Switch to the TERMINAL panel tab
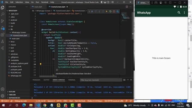The width and height of the screenshot is (192, 108). coord(72,80)
